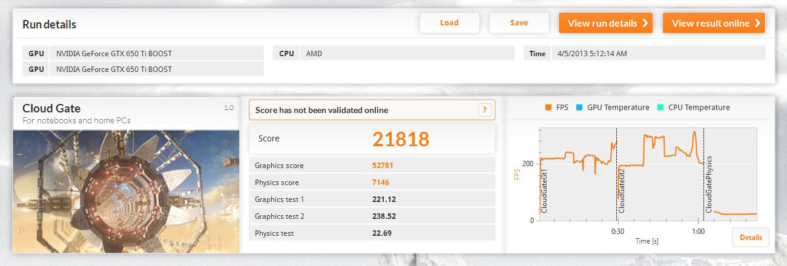Toggle the FPS legend swatch
Screen dimensions: 787x266
point(548,108)
